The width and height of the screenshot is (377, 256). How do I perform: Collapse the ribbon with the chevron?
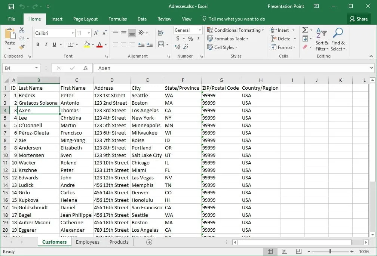pos(371,56)
